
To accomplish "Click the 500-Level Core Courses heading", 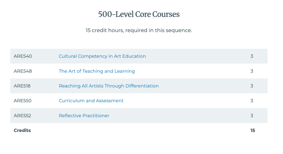I will [x=139, y=14].
